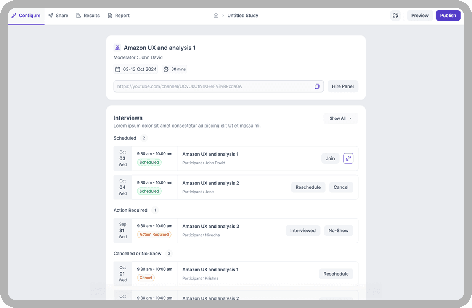472x308 pixels.
Task: Click the pencil icon on Configure tab
Action: [x=14, y=16]
